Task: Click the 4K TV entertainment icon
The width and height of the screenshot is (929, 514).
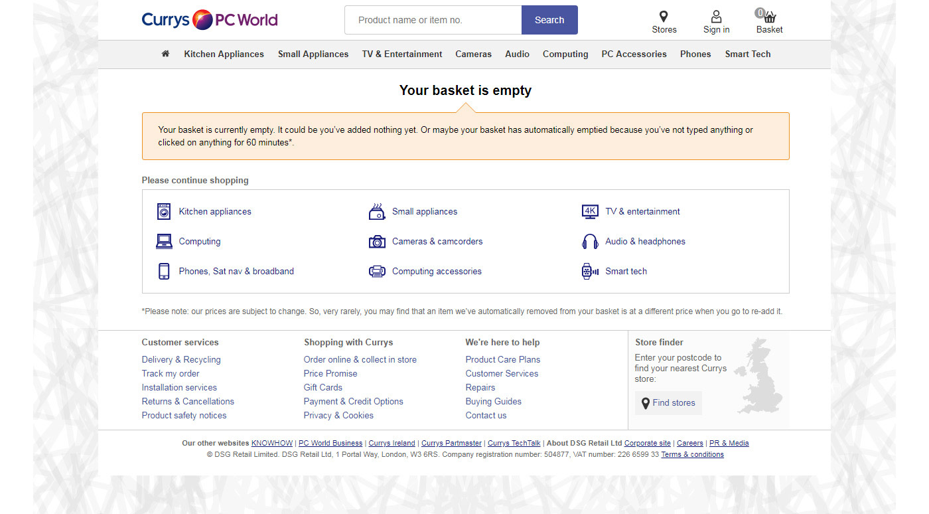Action: point(590,211)
